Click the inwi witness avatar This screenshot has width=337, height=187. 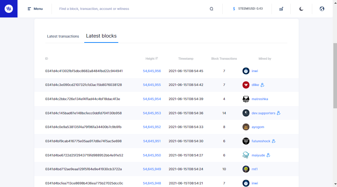pos(246,71)
